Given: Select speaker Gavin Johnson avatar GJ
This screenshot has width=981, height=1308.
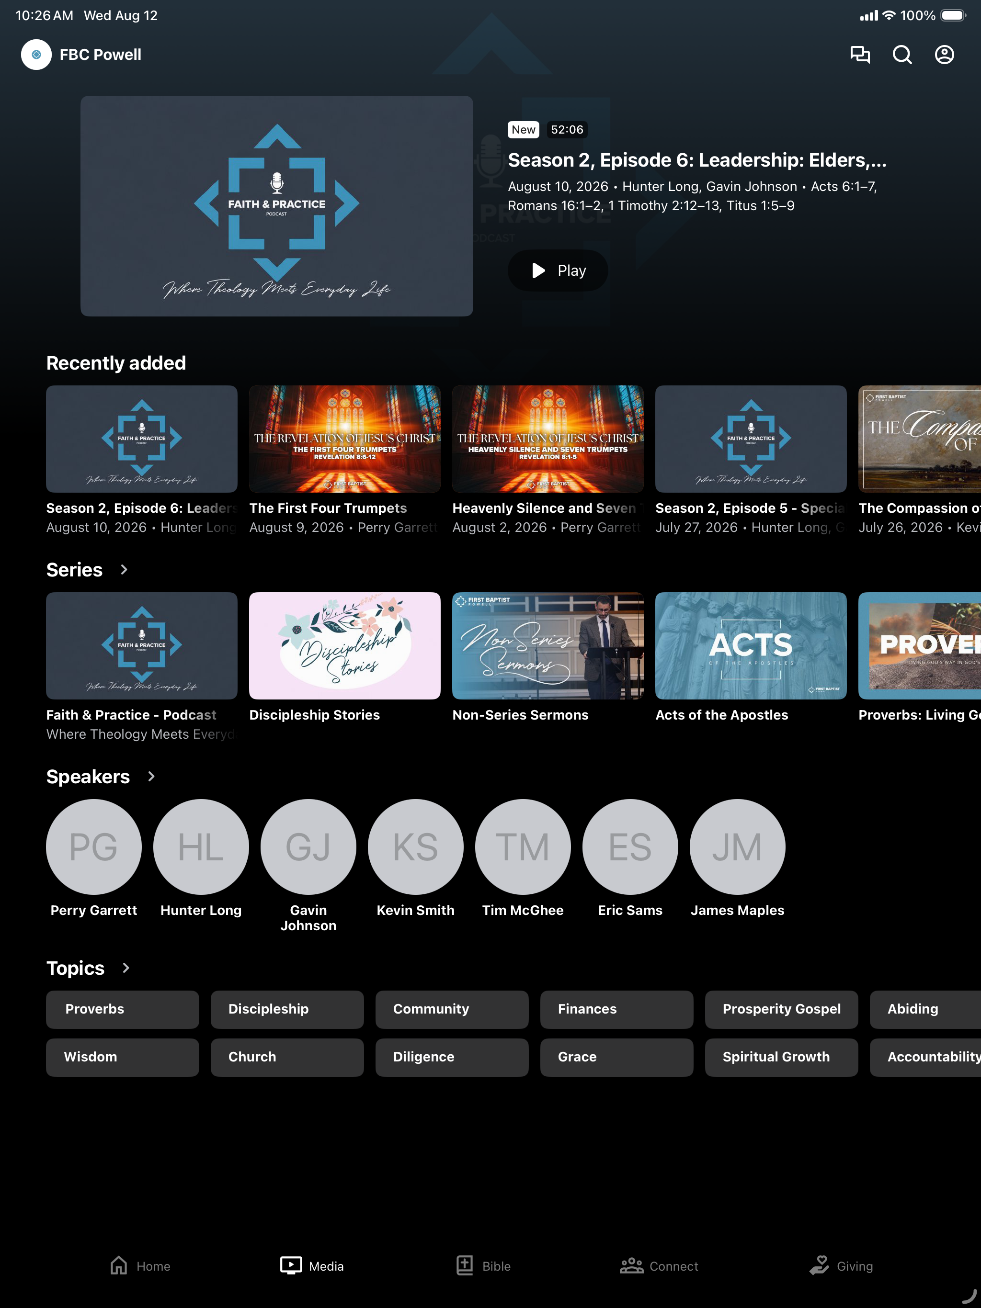Looking at the screenshot, I should (x=308, y=847).
